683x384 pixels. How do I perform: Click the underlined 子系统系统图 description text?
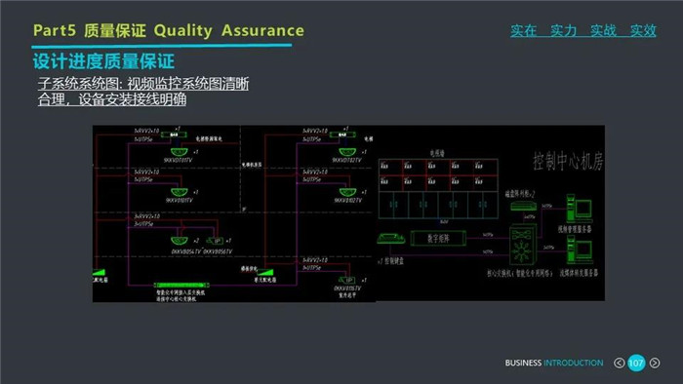click(x=143, y=92)
